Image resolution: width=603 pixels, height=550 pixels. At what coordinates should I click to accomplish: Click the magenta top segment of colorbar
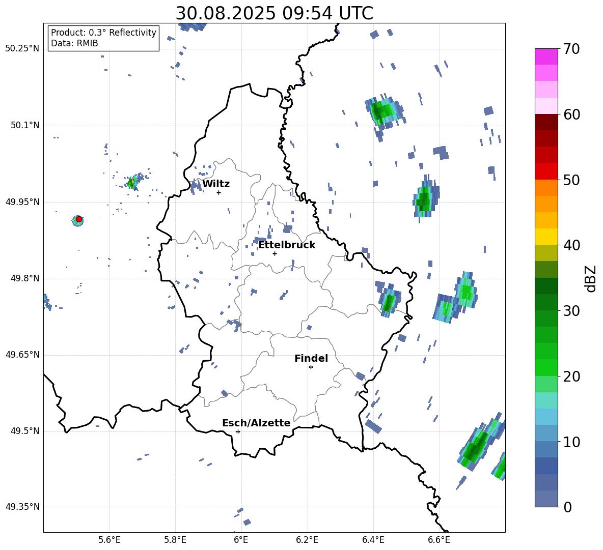[546, 56]
